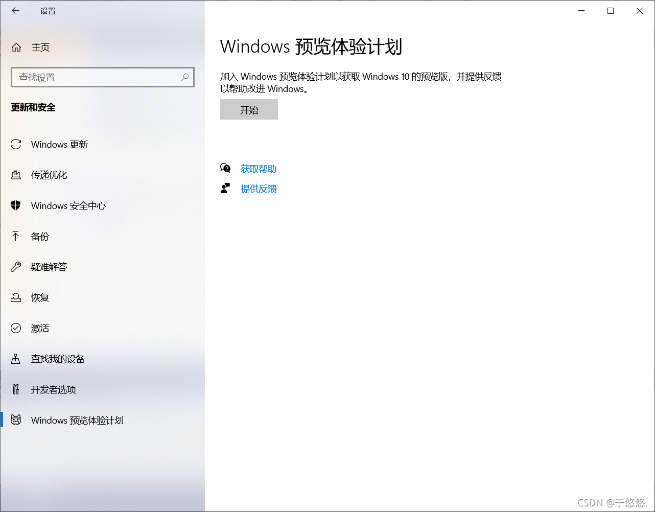Go to 传递优化 settings

coord(102,175)
